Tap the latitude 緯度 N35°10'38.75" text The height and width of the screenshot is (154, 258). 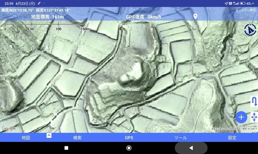pos(17,10)
